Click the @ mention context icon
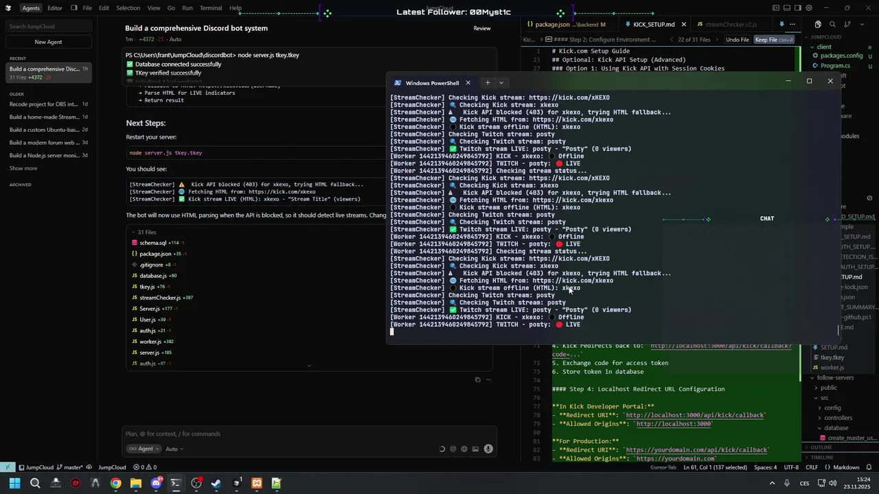879x494 pixels. coord(453,449)
